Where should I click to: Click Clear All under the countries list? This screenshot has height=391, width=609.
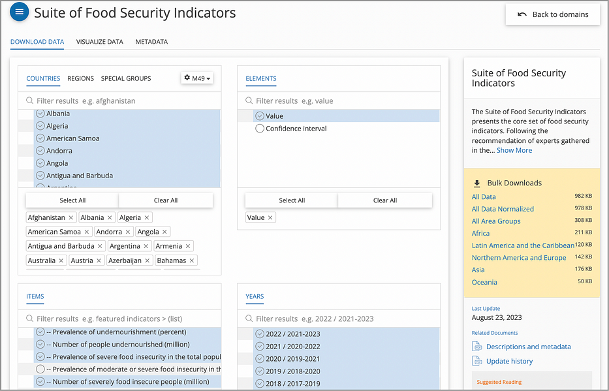[x=166, y=200]
